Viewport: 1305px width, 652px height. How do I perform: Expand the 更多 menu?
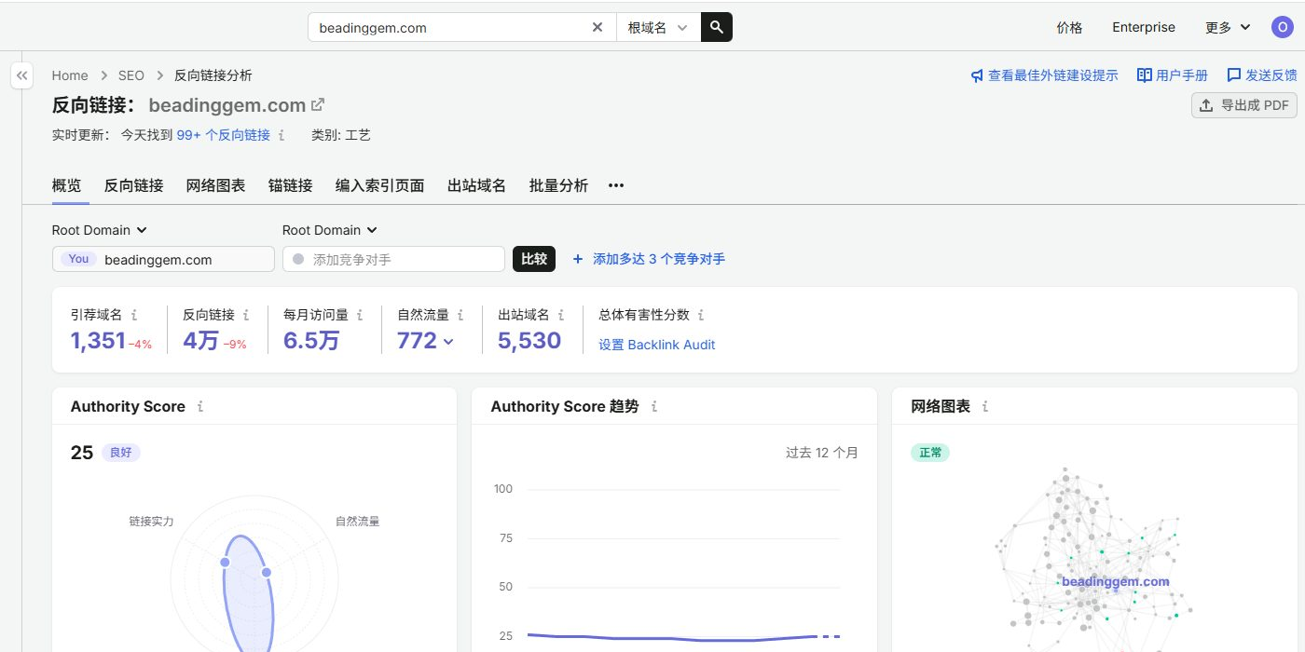coord(1228,28)
